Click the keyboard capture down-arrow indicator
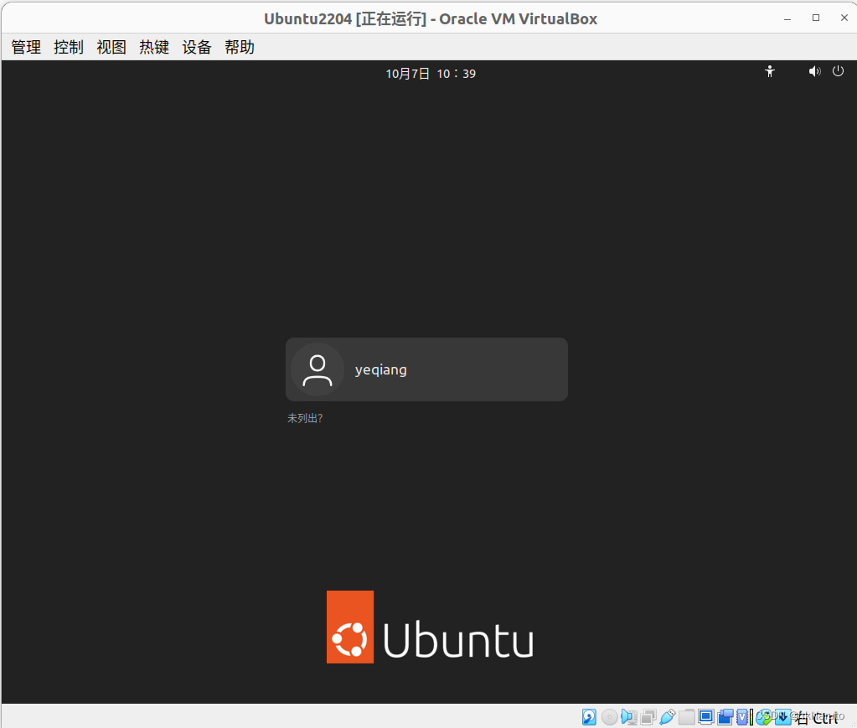The image size is (857, 728). point(784,716)
